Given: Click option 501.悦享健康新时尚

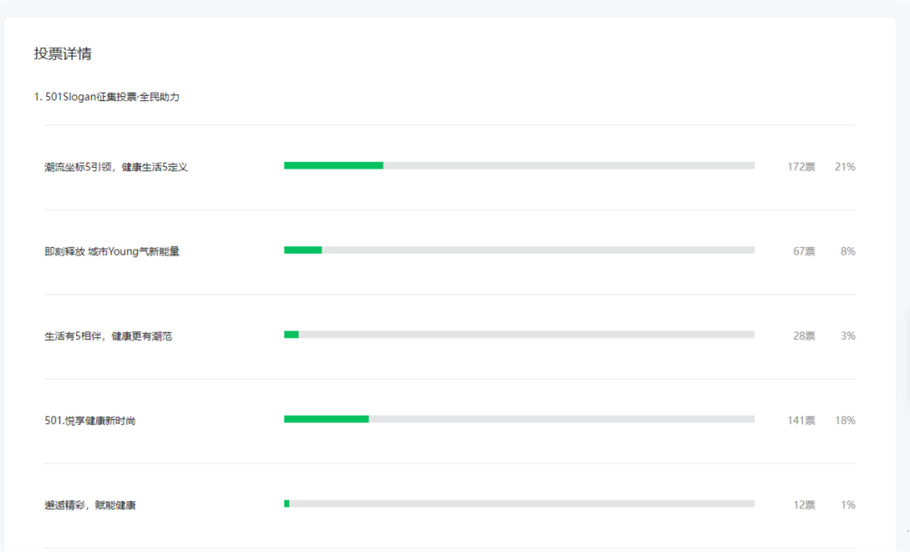Looking at the screenshot, I should tap(90, 421).
